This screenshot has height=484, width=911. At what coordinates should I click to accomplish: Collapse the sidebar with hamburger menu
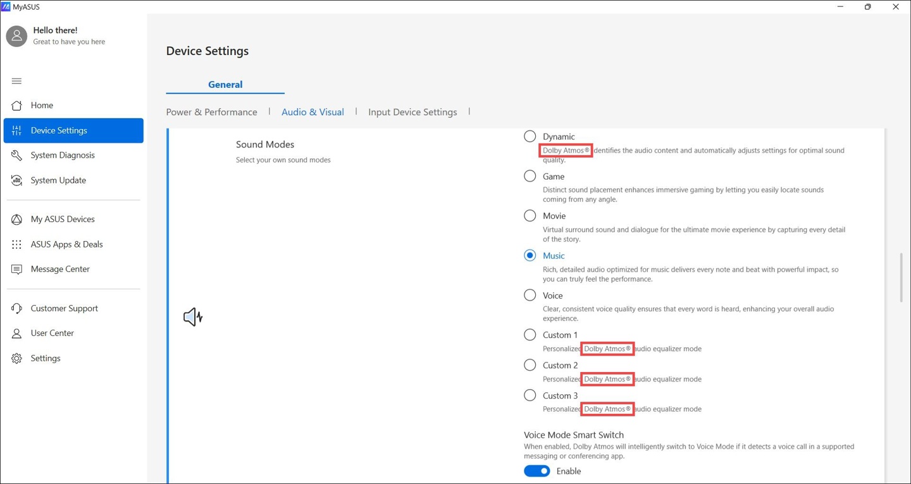coord(17,81)
